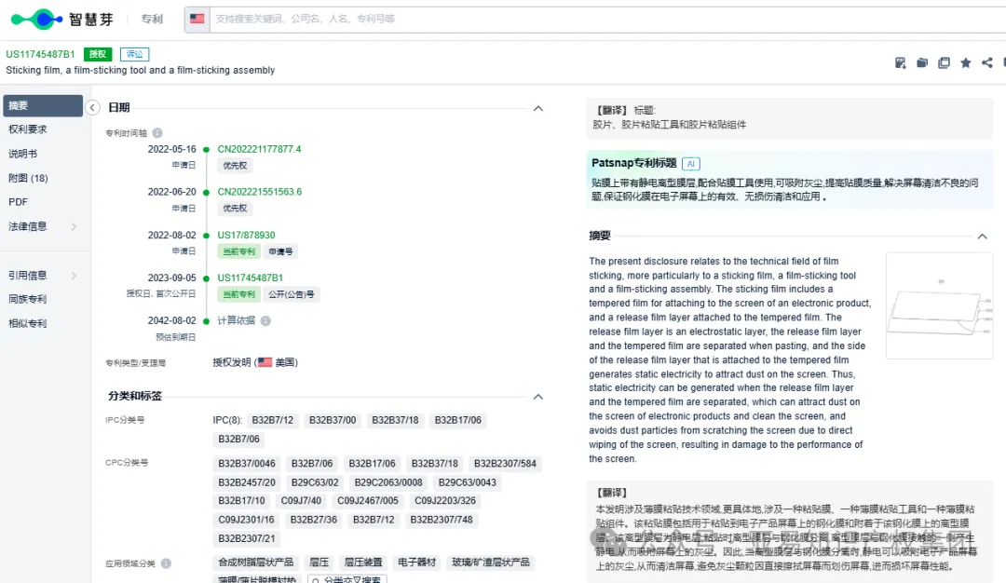
Task: Select IPC classification code B32B7/12
Action: pyautogui.click(x=273, y=420)
